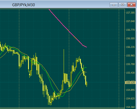Close the GBPJPYk,M30 chart window
The height and width of the screenshot is (109, 137).
(x=131, y=5)
